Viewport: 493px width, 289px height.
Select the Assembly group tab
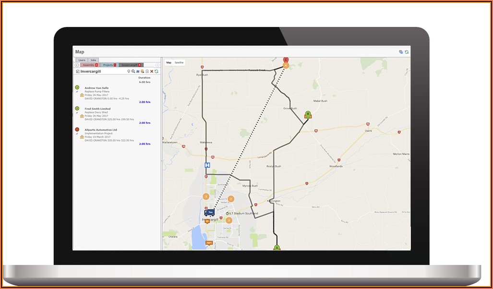click(x=89, y=65)
